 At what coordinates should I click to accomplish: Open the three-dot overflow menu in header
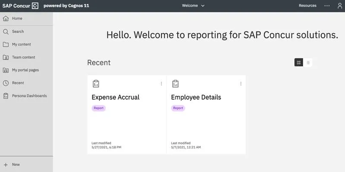click(x=327, y=6)
